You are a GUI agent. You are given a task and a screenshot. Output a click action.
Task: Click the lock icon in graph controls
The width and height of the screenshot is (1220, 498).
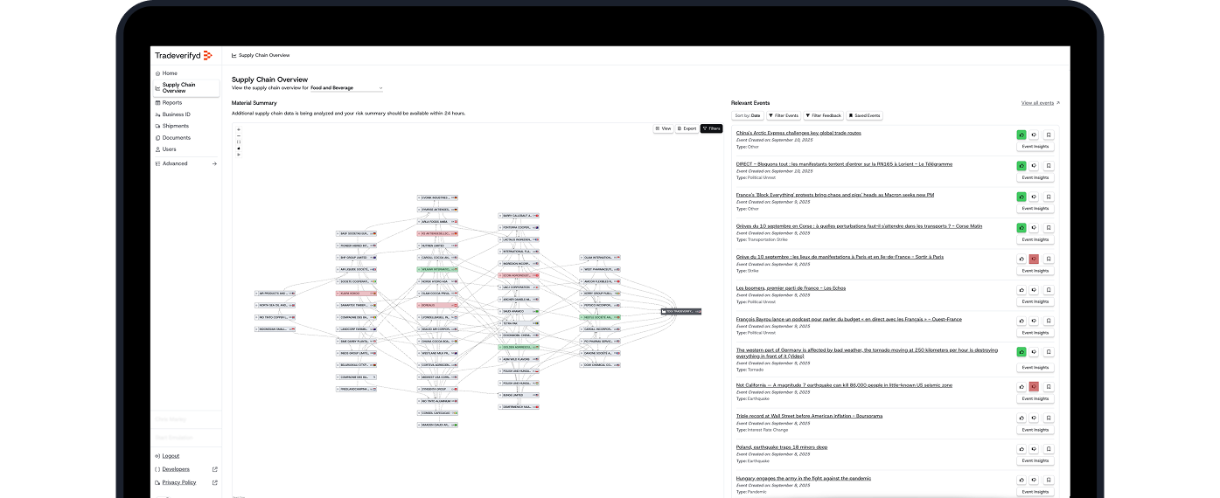pyautogui.click(x=239, y=149)
